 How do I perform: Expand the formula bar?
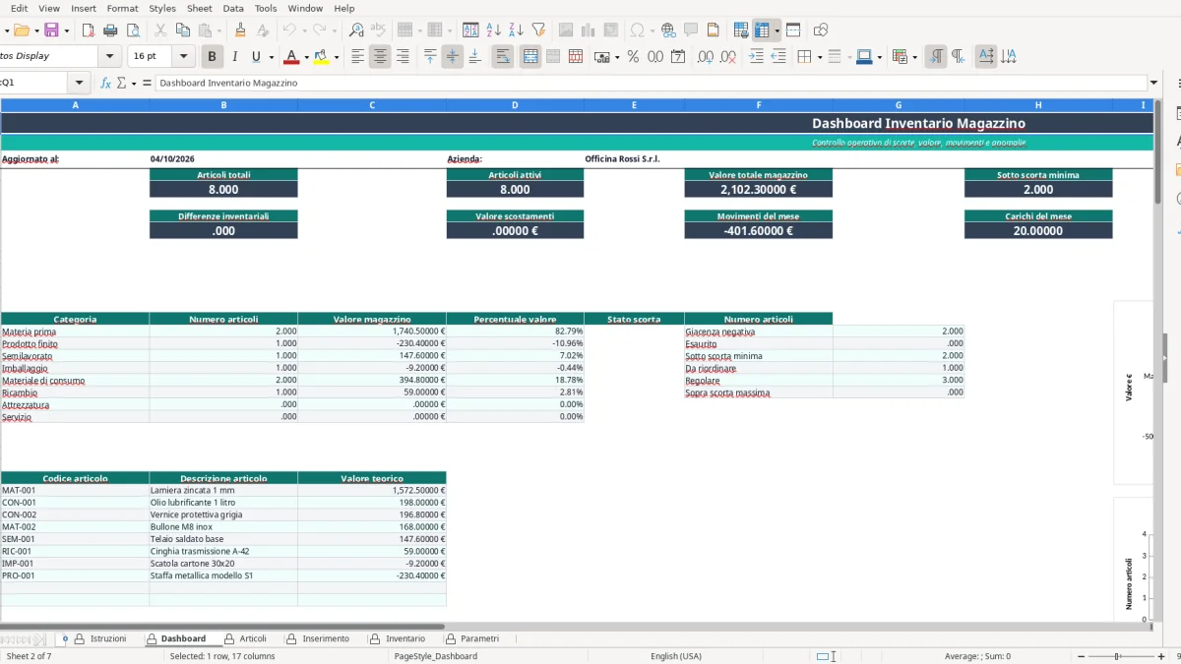1153,84
